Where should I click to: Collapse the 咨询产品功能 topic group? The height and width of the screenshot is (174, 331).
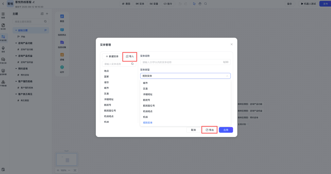[15, 43]
